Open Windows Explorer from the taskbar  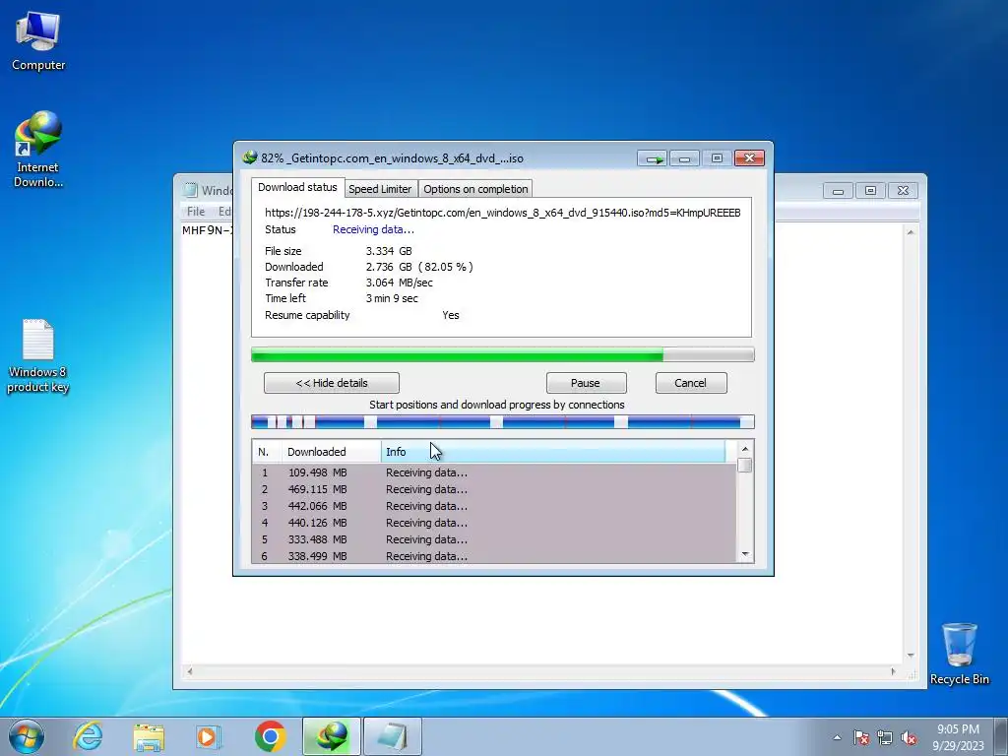point(149,736)
